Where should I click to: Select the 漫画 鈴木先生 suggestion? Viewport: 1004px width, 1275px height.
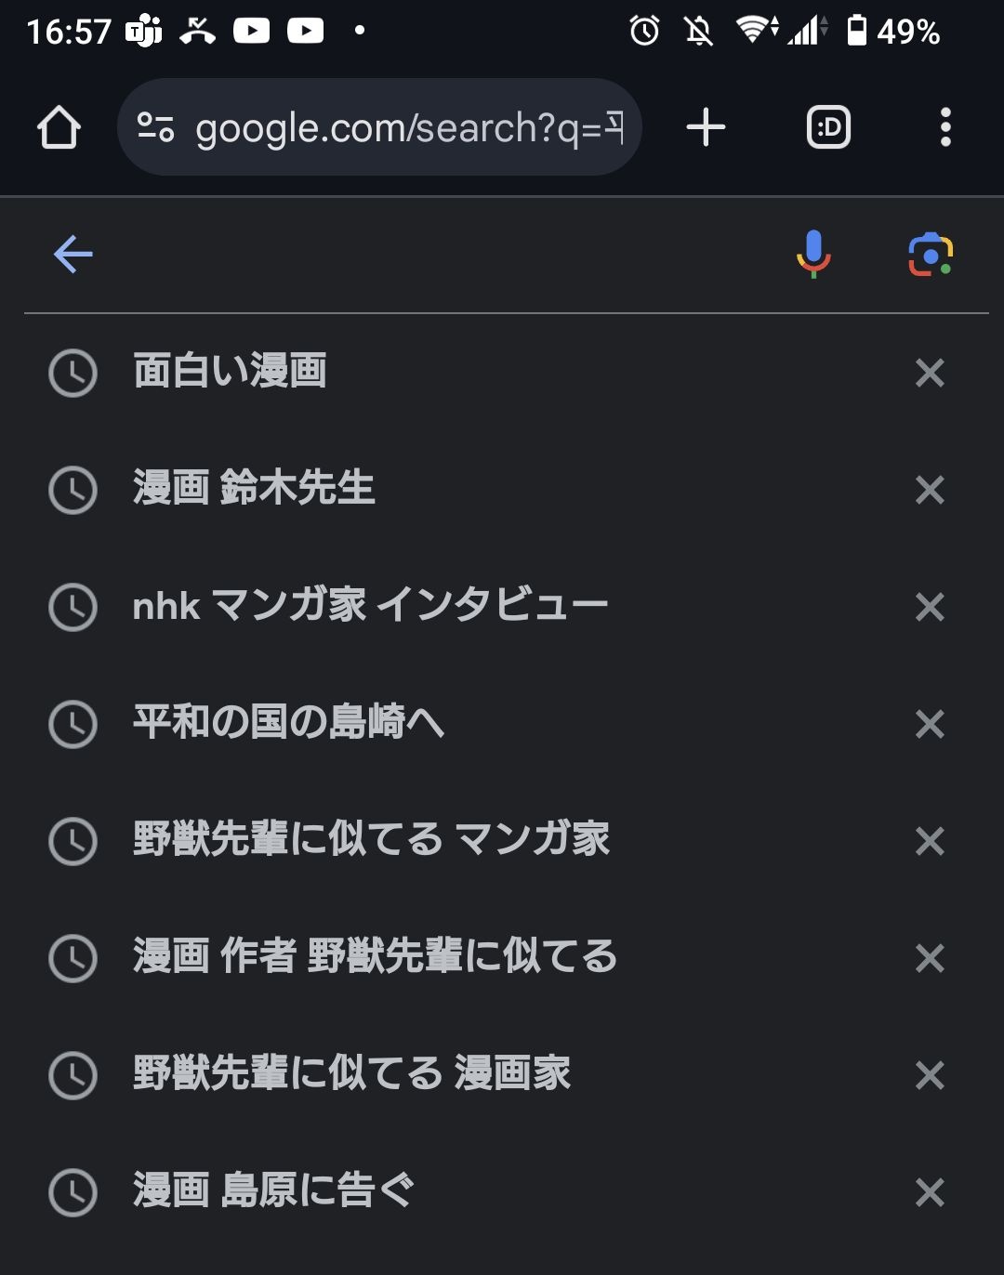[254, 488]
